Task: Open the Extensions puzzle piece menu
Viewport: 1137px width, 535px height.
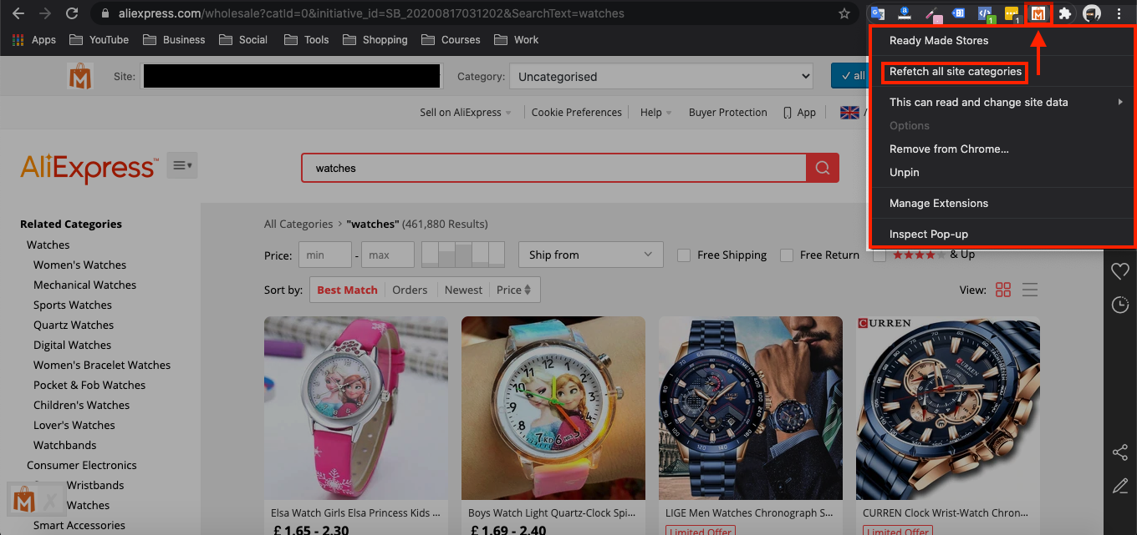Action: pos(1065,14)
